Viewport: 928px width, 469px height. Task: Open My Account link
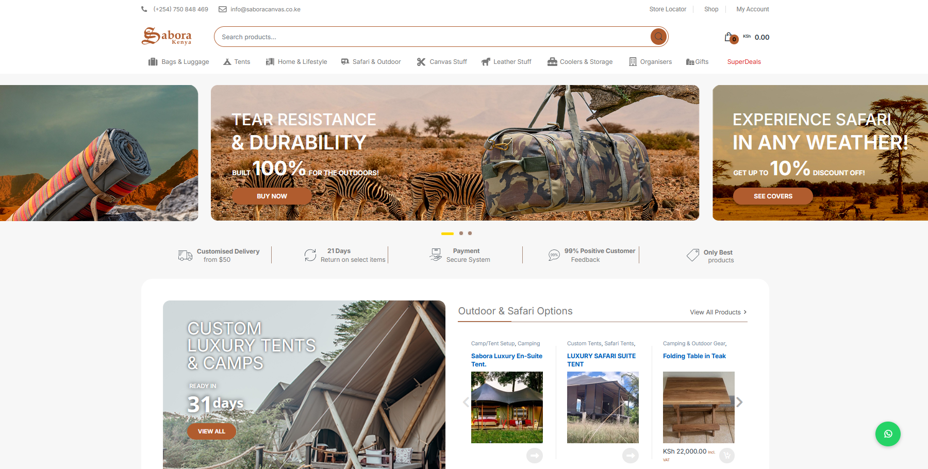coord(752,9)
